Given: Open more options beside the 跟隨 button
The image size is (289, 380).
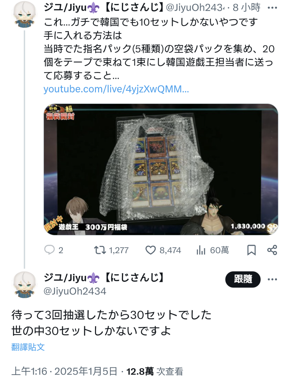Looking at the screenshot, I should pyautogui.click(x=272, y=279).
